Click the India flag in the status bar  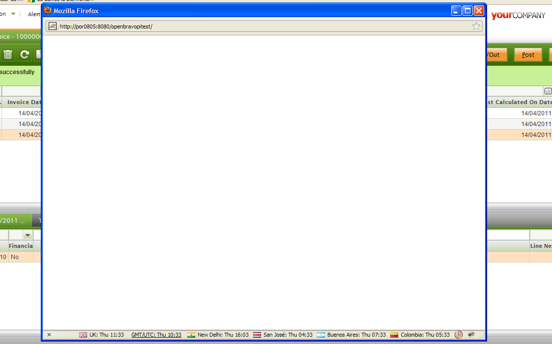191,335
